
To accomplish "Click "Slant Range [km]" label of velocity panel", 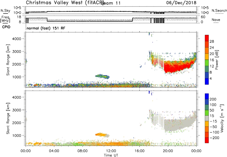I will 8,118.
